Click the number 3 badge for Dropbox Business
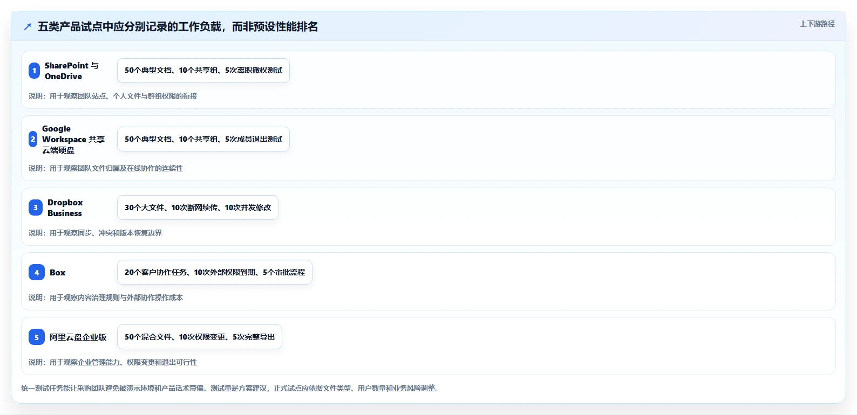 pyautogui.click(x=36, y=207)
